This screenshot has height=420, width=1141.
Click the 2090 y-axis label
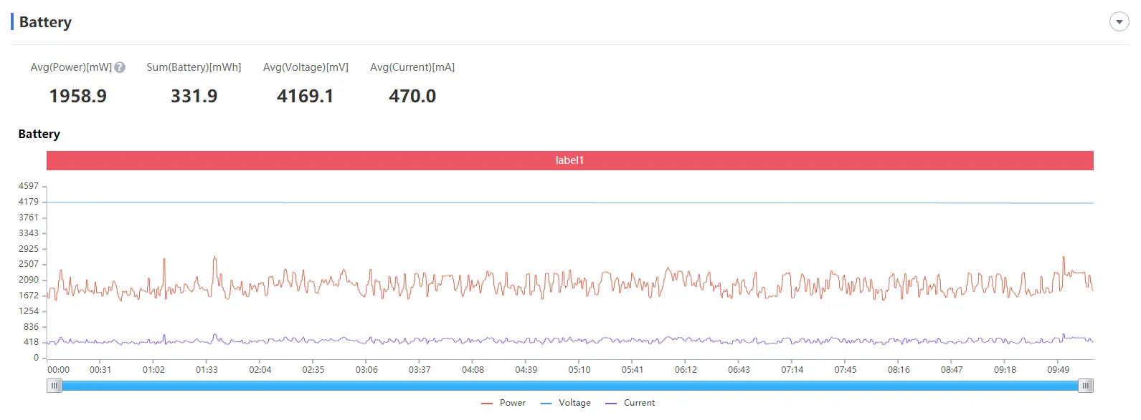point(29,280)
